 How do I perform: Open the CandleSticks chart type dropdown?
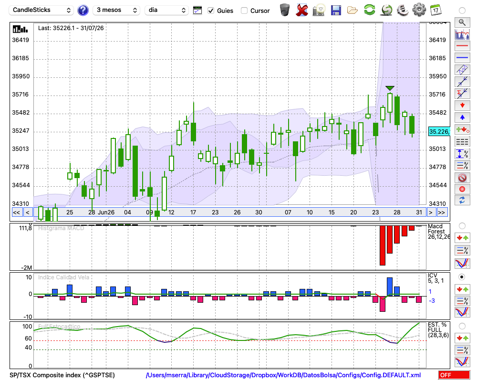click(x=41, y=10)
